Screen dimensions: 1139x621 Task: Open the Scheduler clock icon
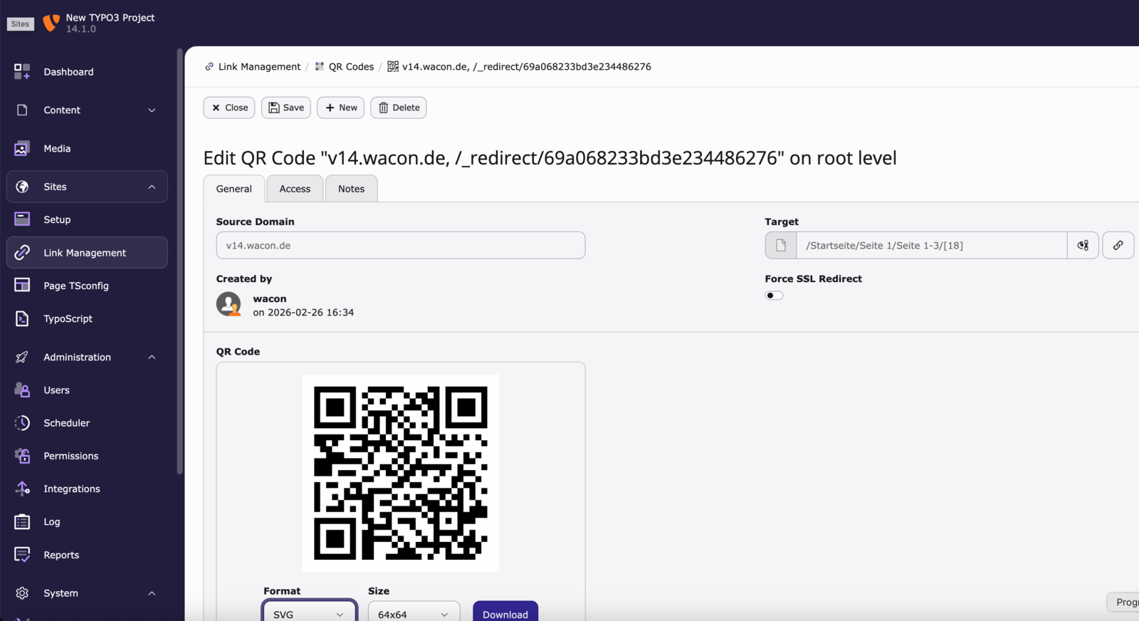(22, 423)
